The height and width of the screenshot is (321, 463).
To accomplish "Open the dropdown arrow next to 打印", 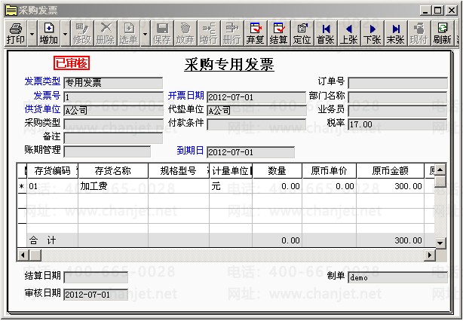I will (x=32, y=33).
